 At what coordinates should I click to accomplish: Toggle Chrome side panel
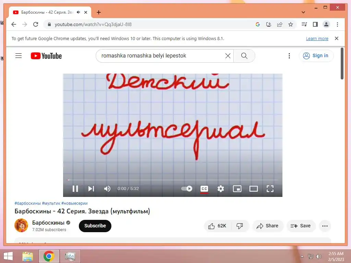tap(315, 24)
